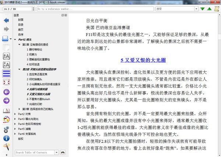Toggle full screen with the red arrows icon
The image size is (221, 157).
point(6,82)
